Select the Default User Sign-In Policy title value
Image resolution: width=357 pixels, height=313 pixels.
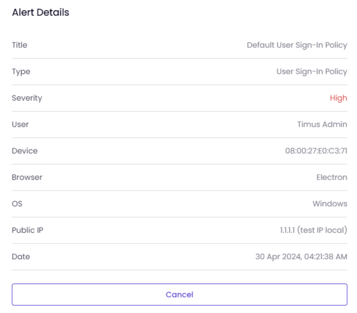click(x=297, y=45)
